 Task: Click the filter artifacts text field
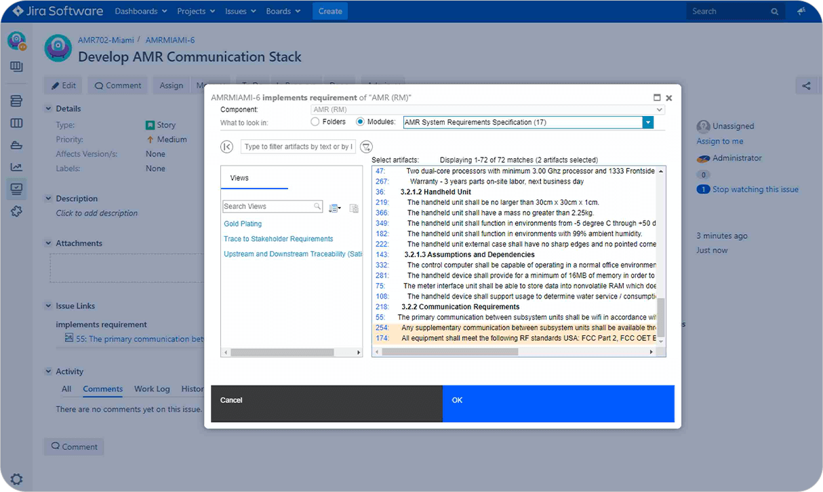(298, 147)
